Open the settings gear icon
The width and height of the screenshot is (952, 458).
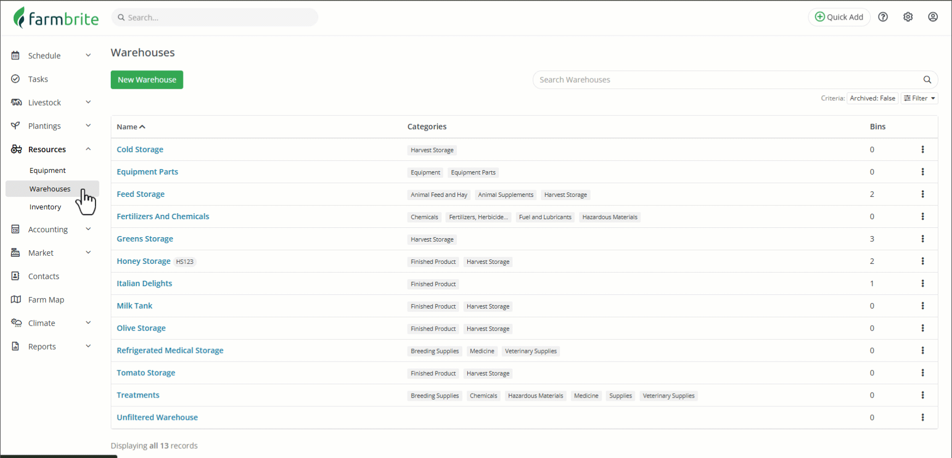tap(908, 17)
